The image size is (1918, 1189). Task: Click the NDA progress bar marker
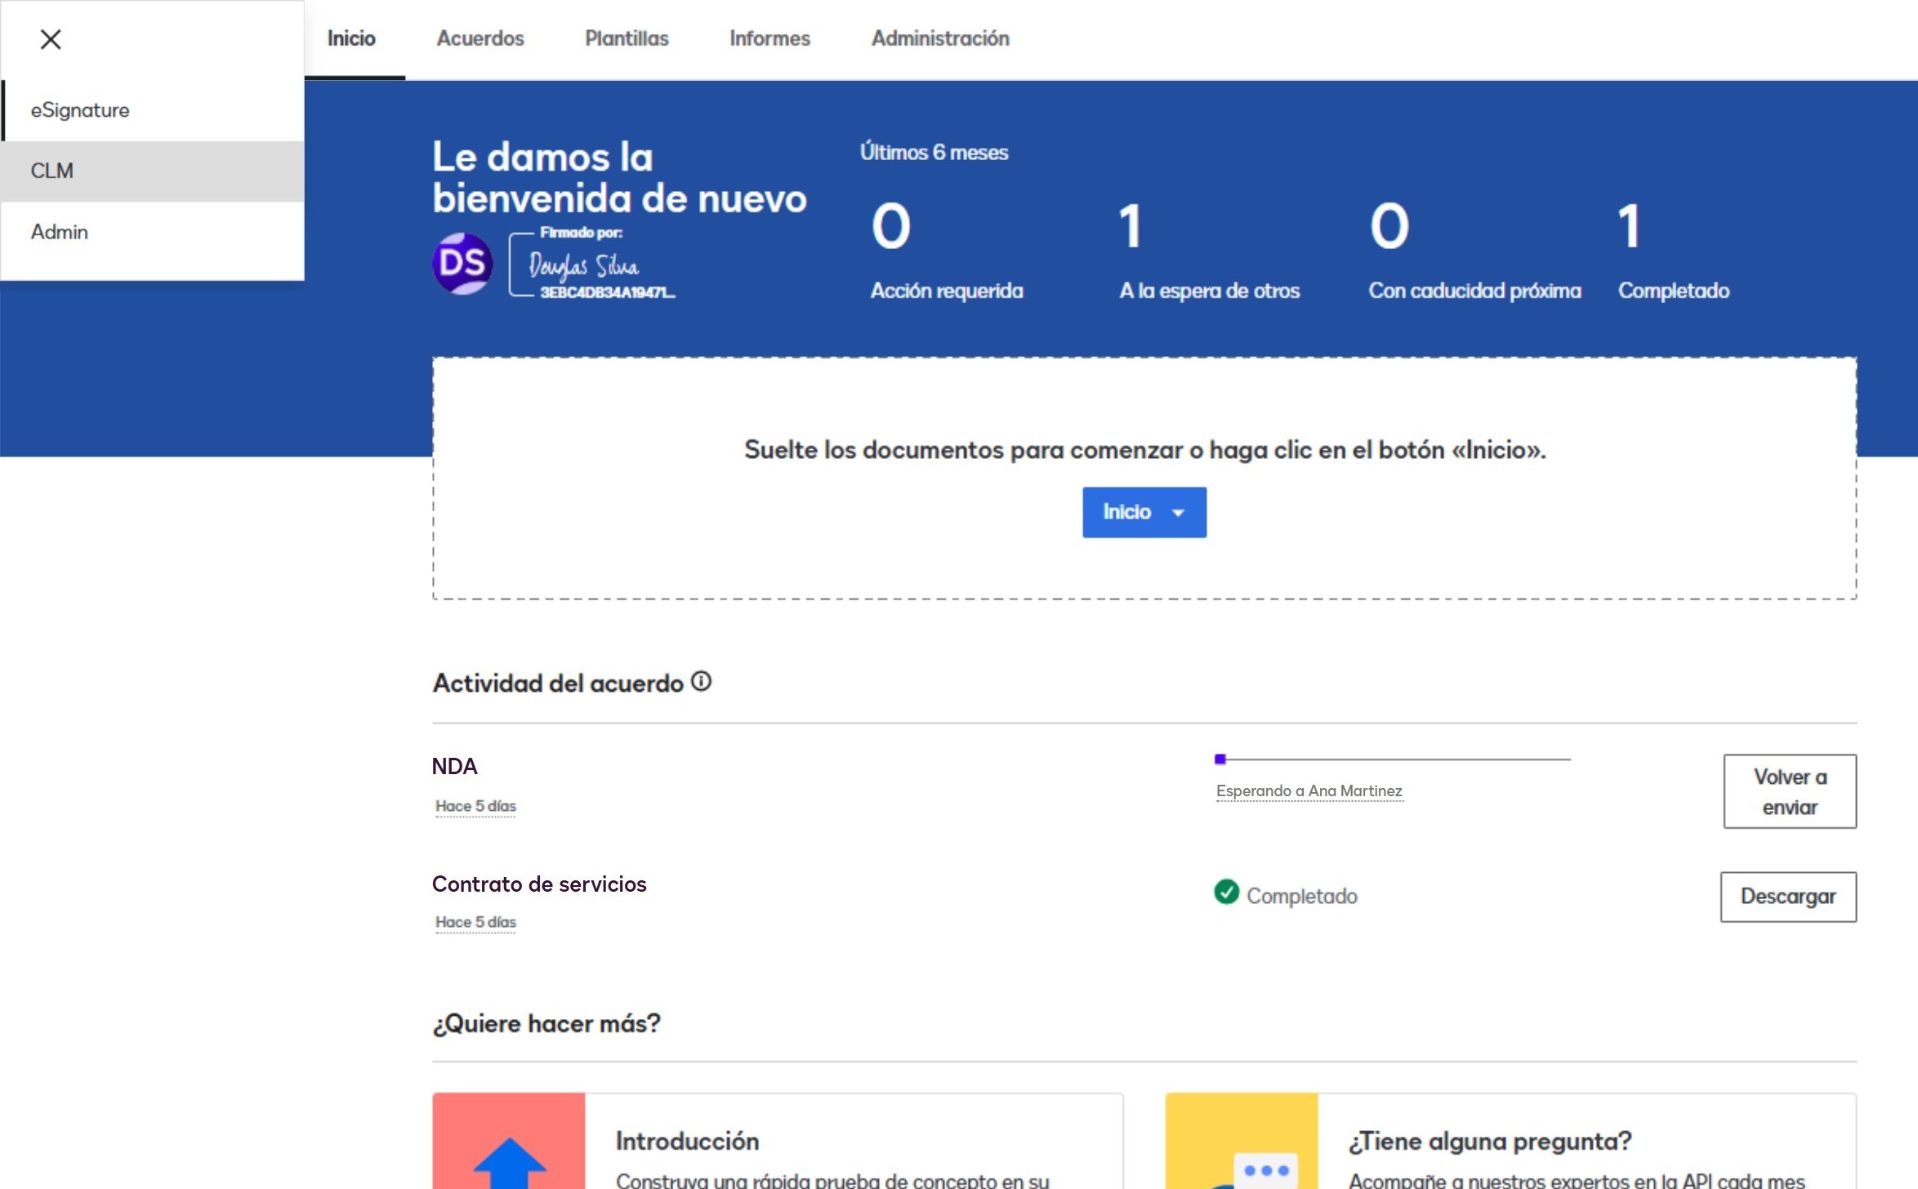[1220, 759]
